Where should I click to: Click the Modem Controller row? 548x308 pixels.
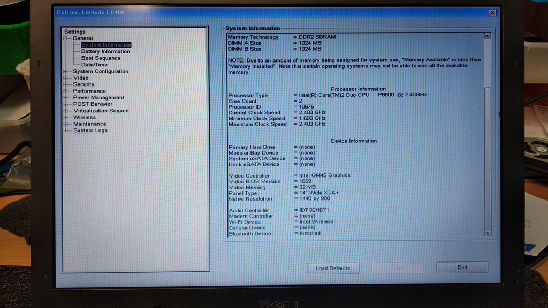[272, 216]
